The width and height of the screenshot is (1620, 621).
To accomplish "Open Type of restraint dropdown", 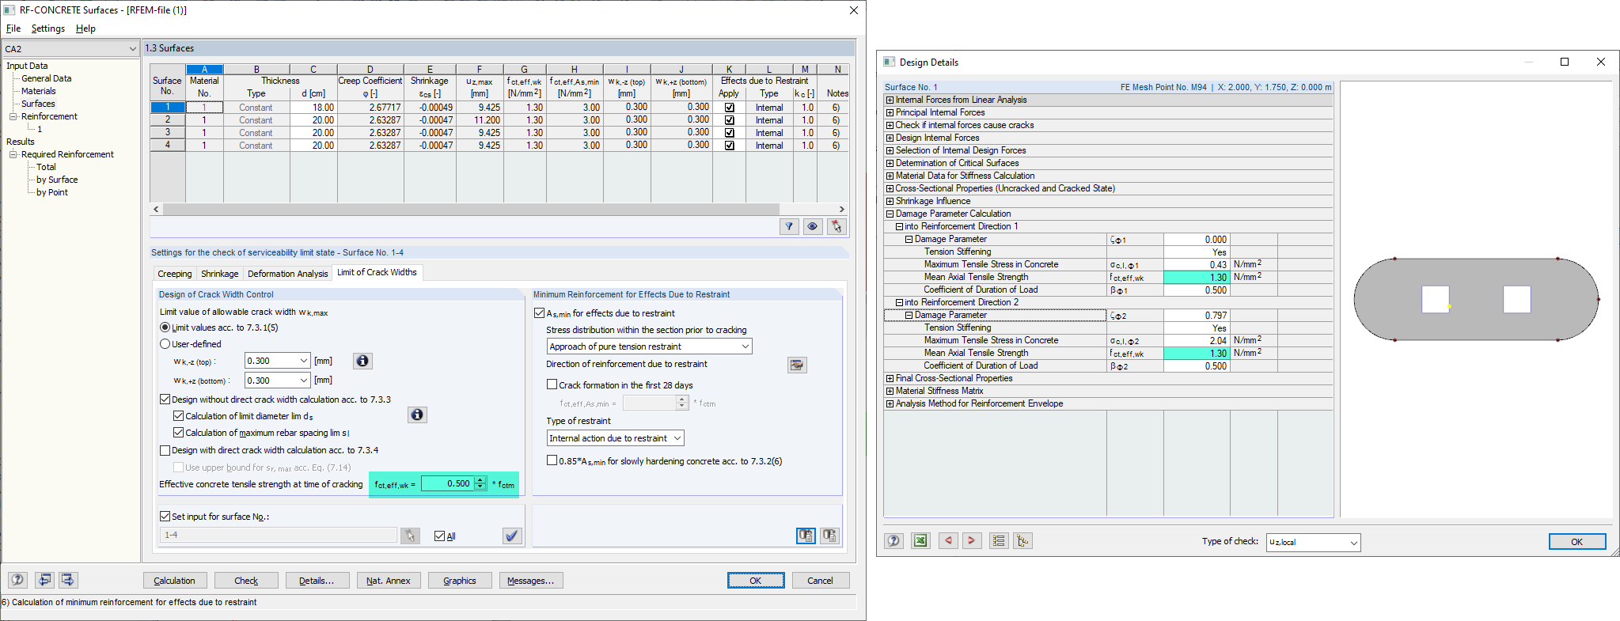I will pyautogui.click(x=677, y=438).
